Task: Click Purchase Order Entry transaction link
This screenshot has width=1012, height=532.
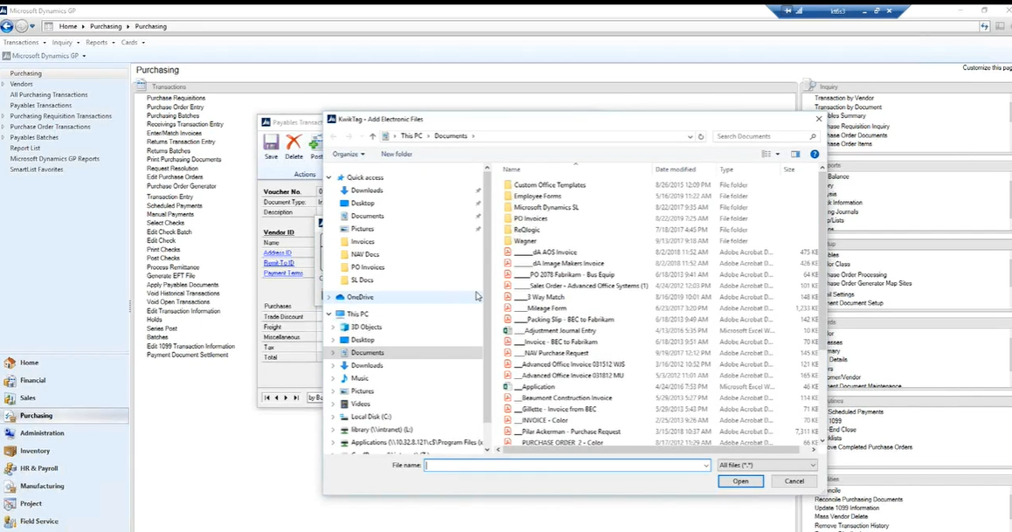Action: tap(175, 107)
